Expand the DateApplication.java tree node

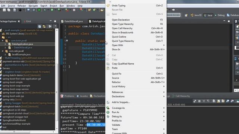click(6, 44)
